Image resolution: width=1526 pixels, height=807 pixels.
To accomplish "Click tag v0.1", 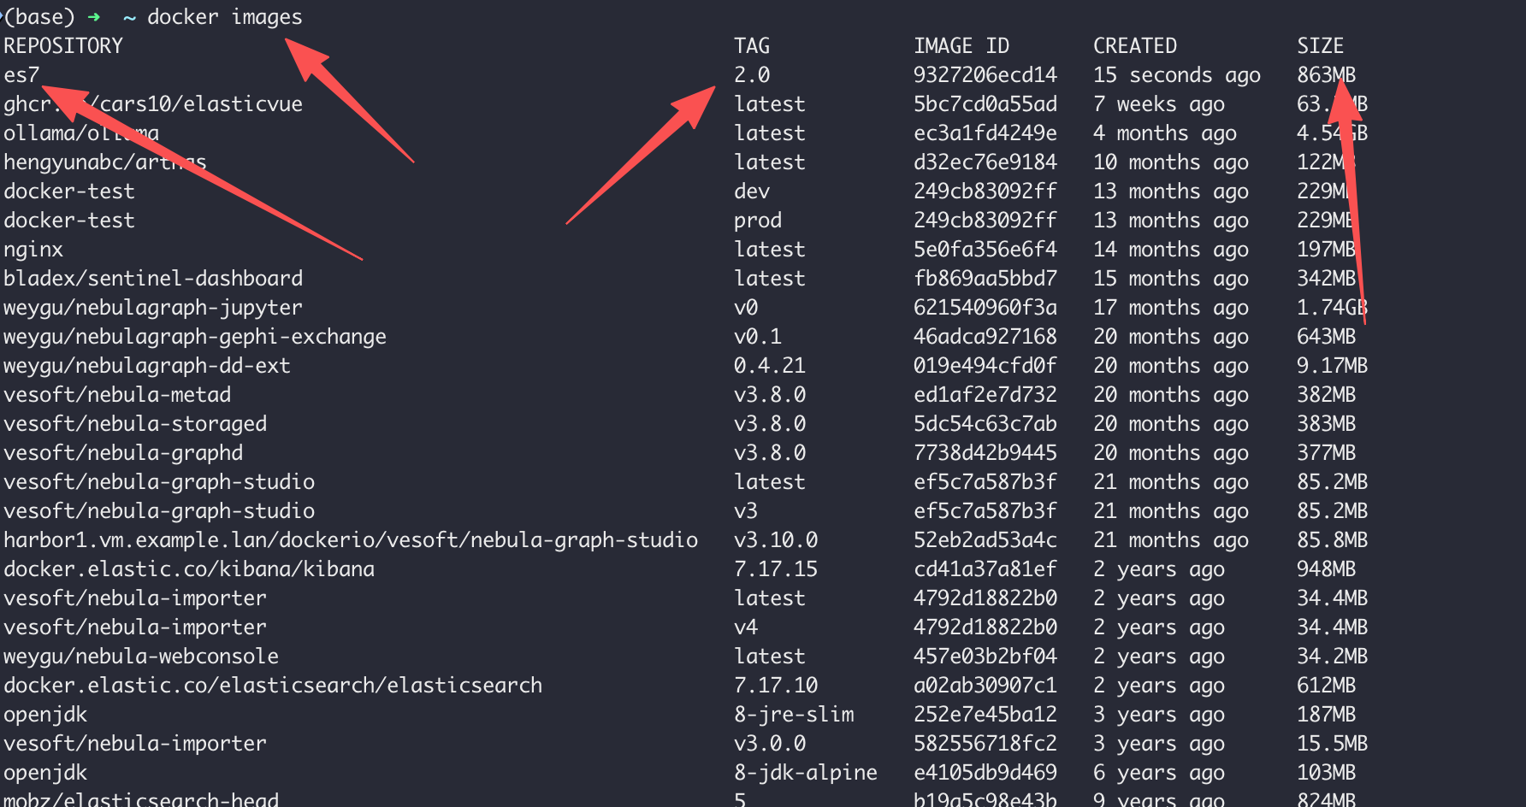I will pyautogui.click(x=758, y=337).
